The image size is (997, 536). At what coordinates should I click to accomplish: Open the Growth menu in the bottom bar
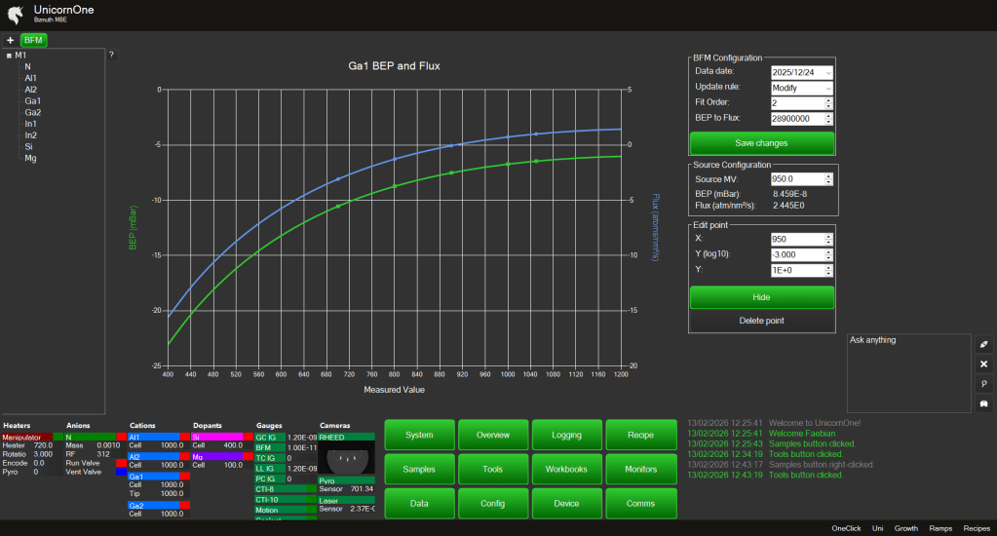pyautogui.click(x=905, y=528)
